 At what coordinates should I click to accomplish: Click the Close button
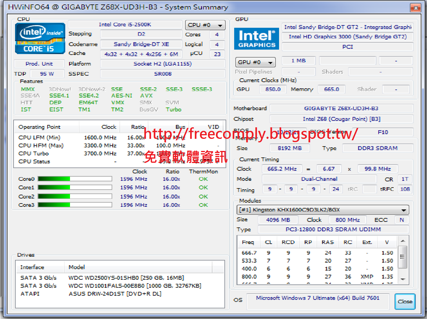[405, 302]
